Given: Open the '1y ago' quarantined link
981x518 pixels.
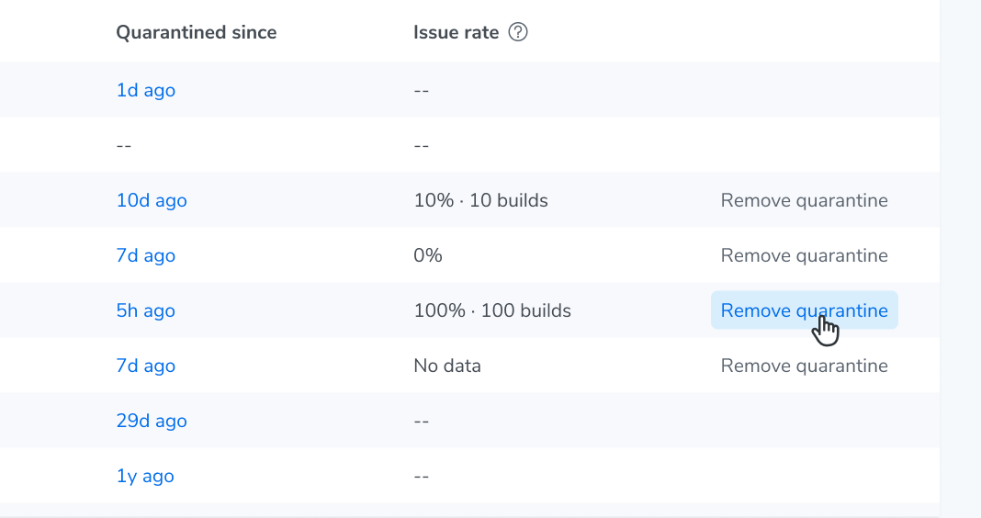Looking at the screenshot, I should point(145,476).
